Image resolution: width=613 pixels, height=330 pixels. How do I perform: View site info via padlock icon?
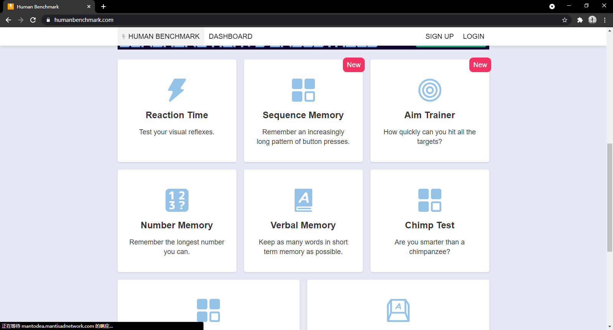[48, 20]
